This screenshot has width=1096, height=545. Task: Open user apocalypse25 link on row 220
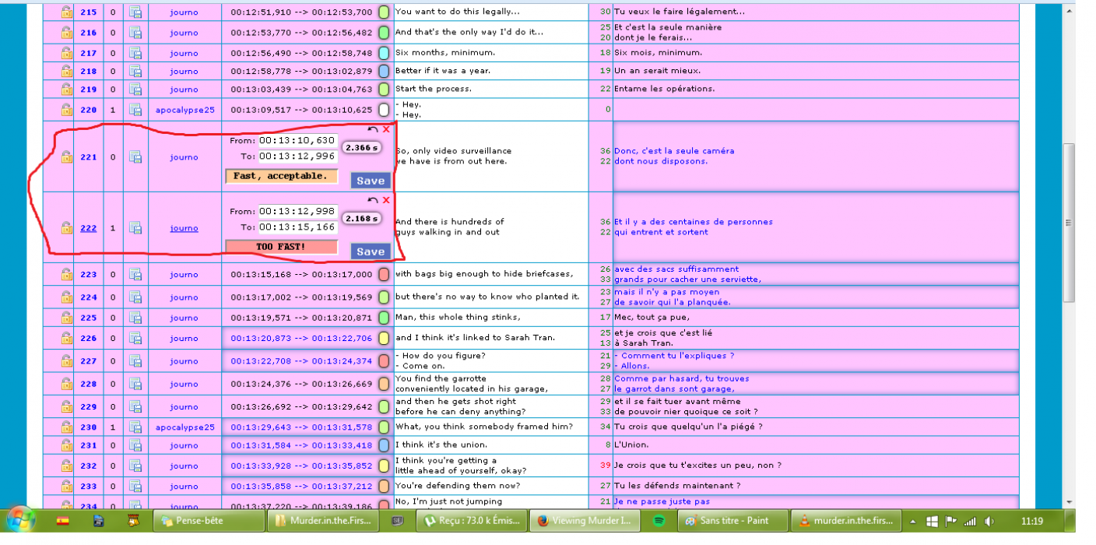(x=184, y=110)
